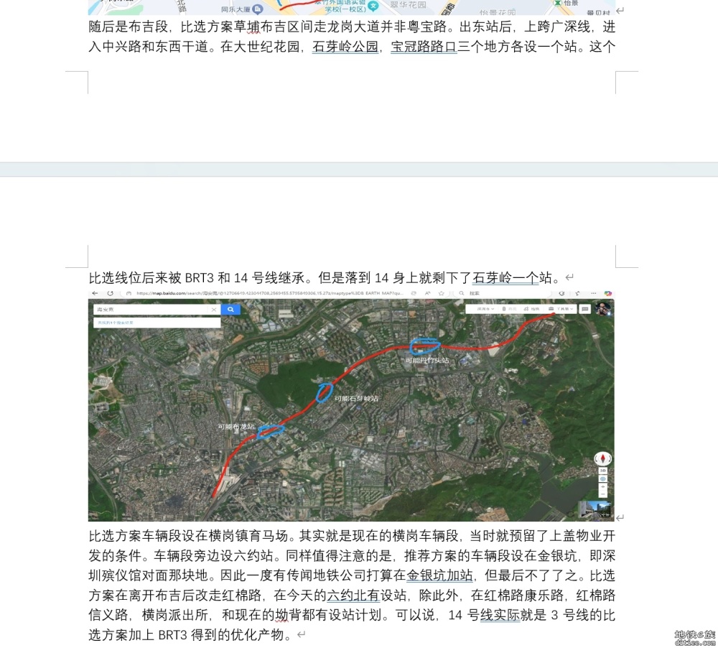Click the map zoom in plus button

tap(602, 486)
